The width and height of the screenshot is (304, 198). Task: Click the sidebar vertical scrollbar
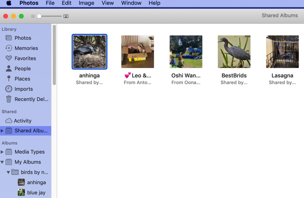click(x=54, y=55)
